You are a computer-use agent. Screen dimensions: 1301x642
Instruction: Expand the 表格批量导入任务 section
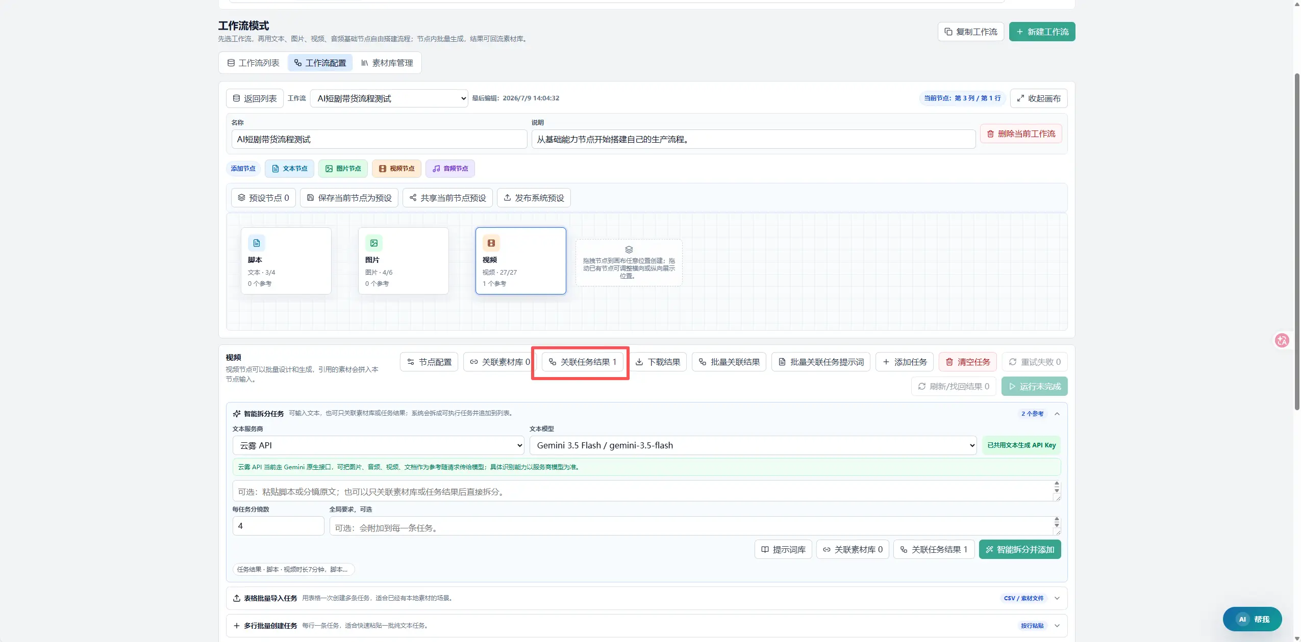pos(646,598)
